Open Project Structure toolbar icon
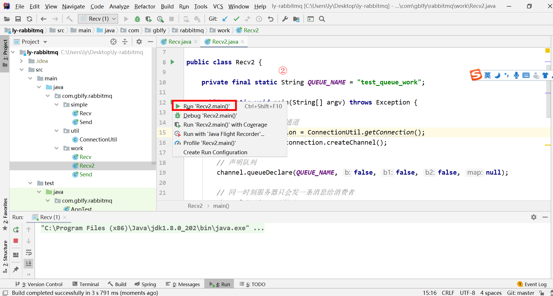 [x=296, y=19]
